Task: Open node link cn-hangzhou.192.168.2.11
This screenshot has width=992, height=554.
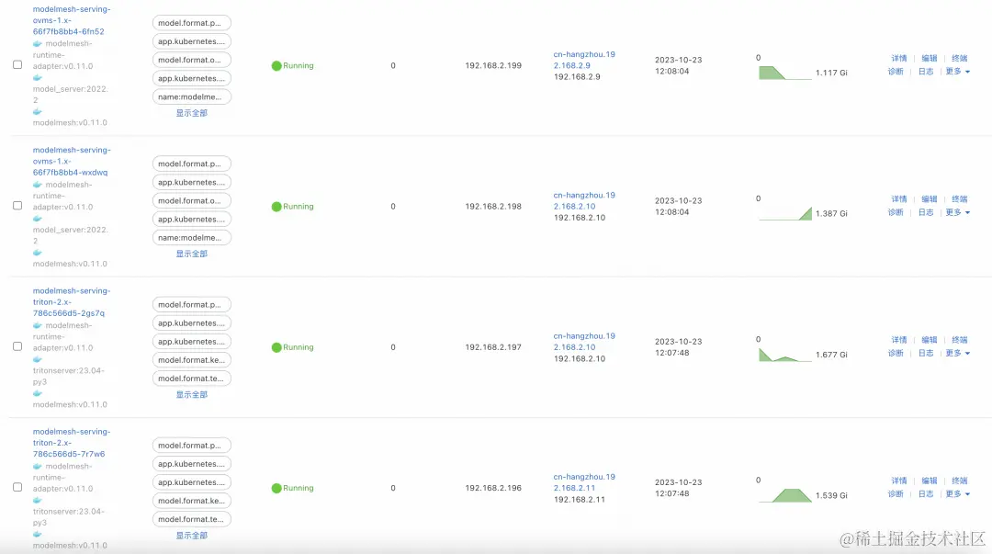Action: (584, 482)
